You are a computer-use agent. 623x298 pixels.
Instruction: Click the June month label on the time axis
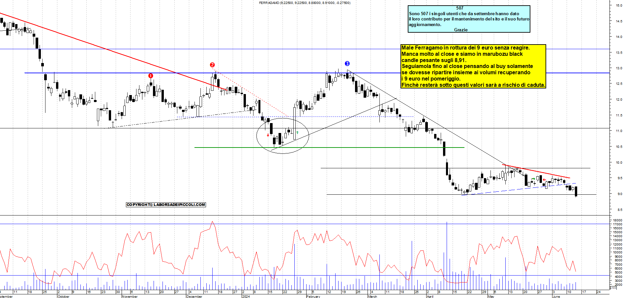pos(556,296)
